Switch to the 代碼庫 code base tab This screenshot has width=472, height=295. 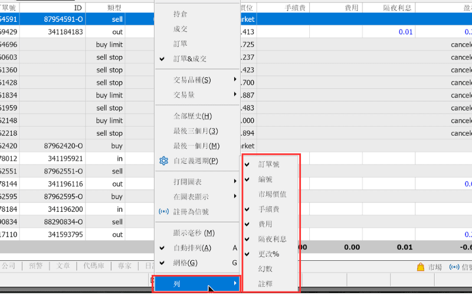94,266
